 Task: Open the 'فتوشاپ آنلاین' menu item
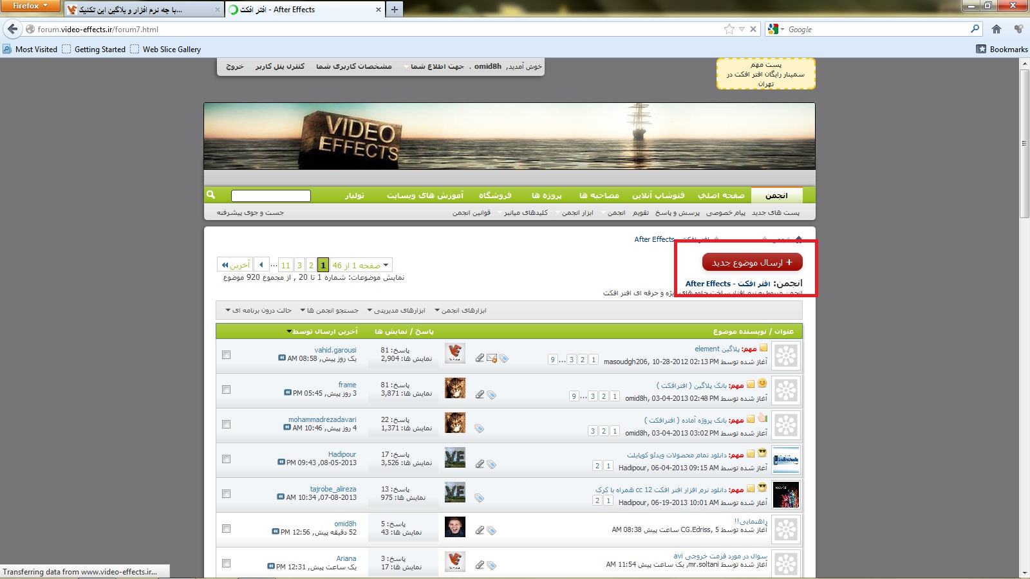pos(658,195)
